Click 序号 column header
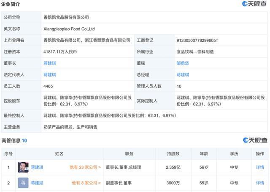270x192 pixels. coord(8,154)
